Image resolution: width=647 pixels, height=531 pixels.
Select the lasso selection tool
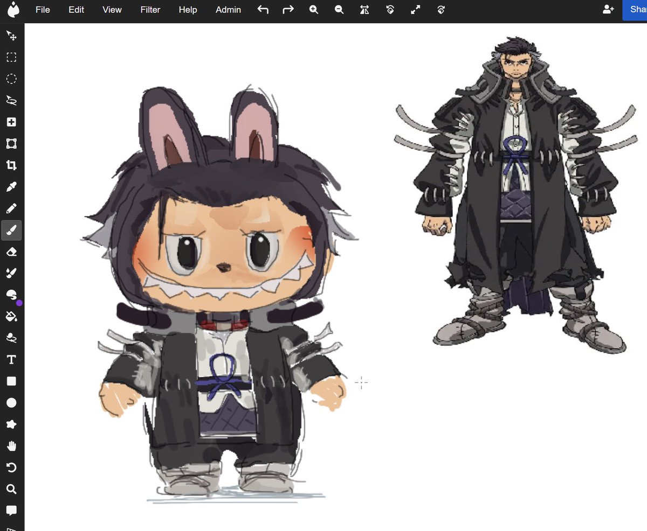tap(11, 100)
